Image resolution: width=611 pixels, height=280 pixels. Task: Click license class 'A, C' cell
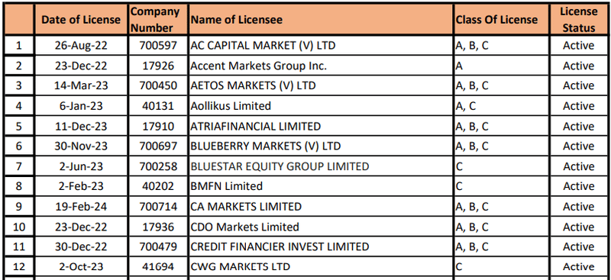[x=502, y=106]
